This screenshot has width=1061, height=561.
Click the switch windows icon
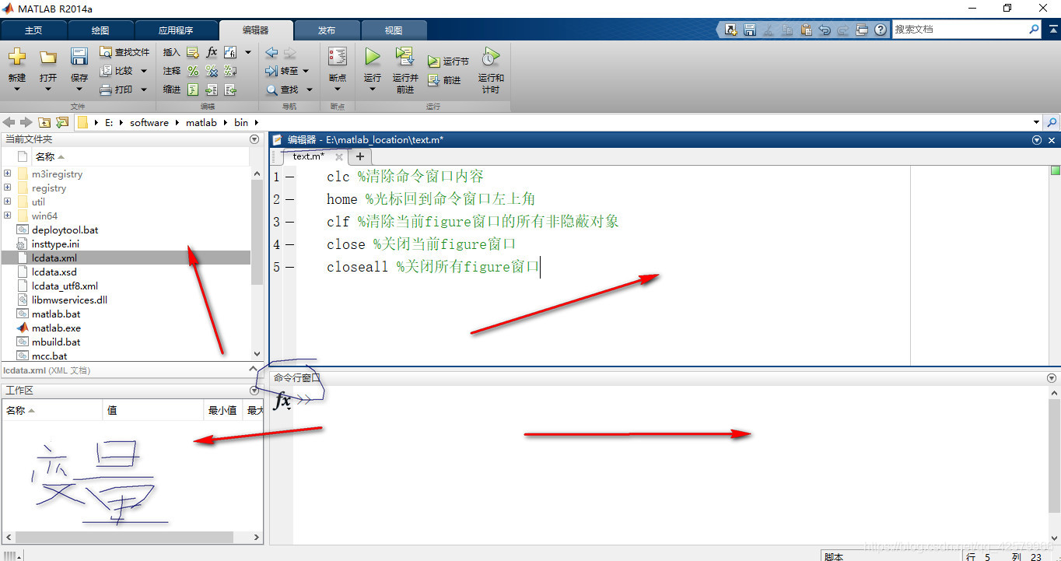point(862,30)
